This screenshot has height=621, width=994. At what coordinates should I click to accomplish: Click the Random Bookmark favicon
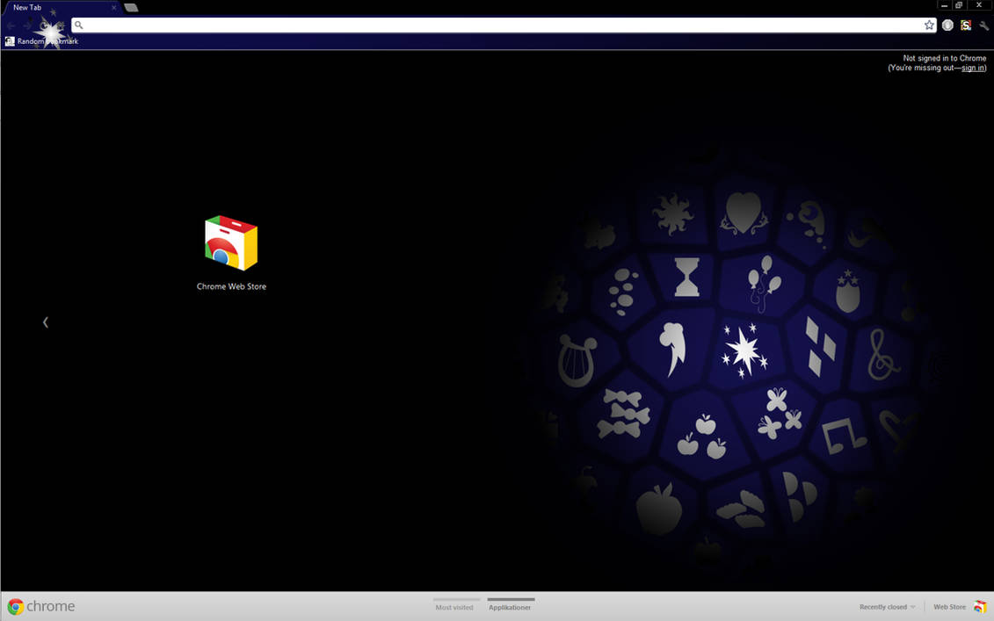coord(9,40)
